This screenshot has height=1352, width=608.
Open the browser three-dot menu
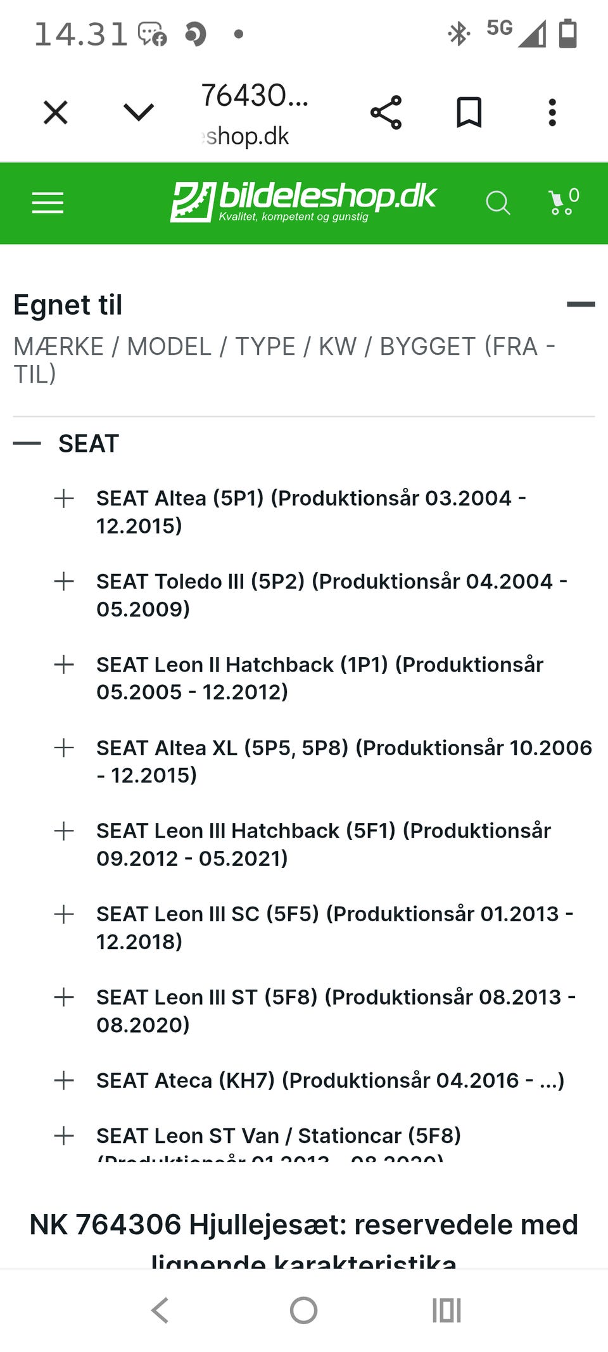click(x=552, y=113)
